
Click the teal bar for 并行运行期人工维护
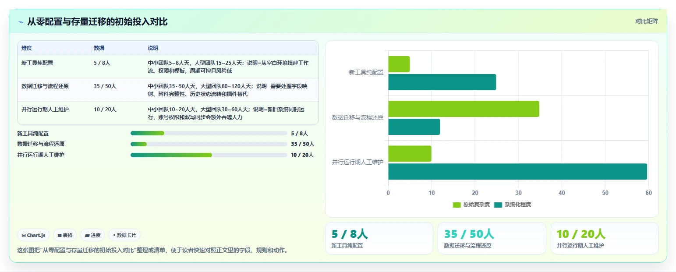[518, 171]
